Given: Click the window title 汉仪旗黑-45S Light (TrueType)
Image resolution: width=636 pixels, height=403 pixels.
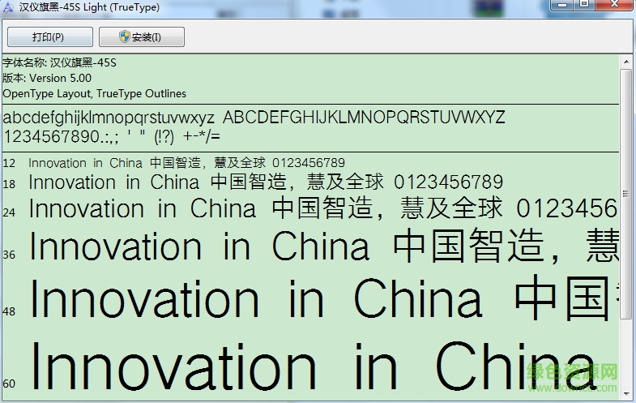Looking at the screenshot, I should pyautogui.click(x=89, y=7).
